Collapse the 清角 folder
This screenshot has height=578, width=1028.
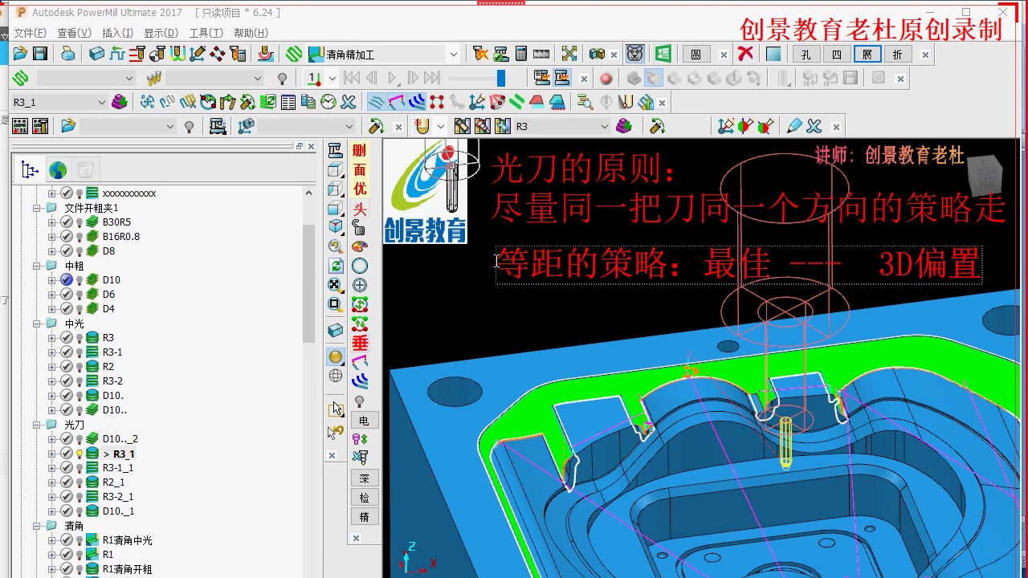coord(37,526)
